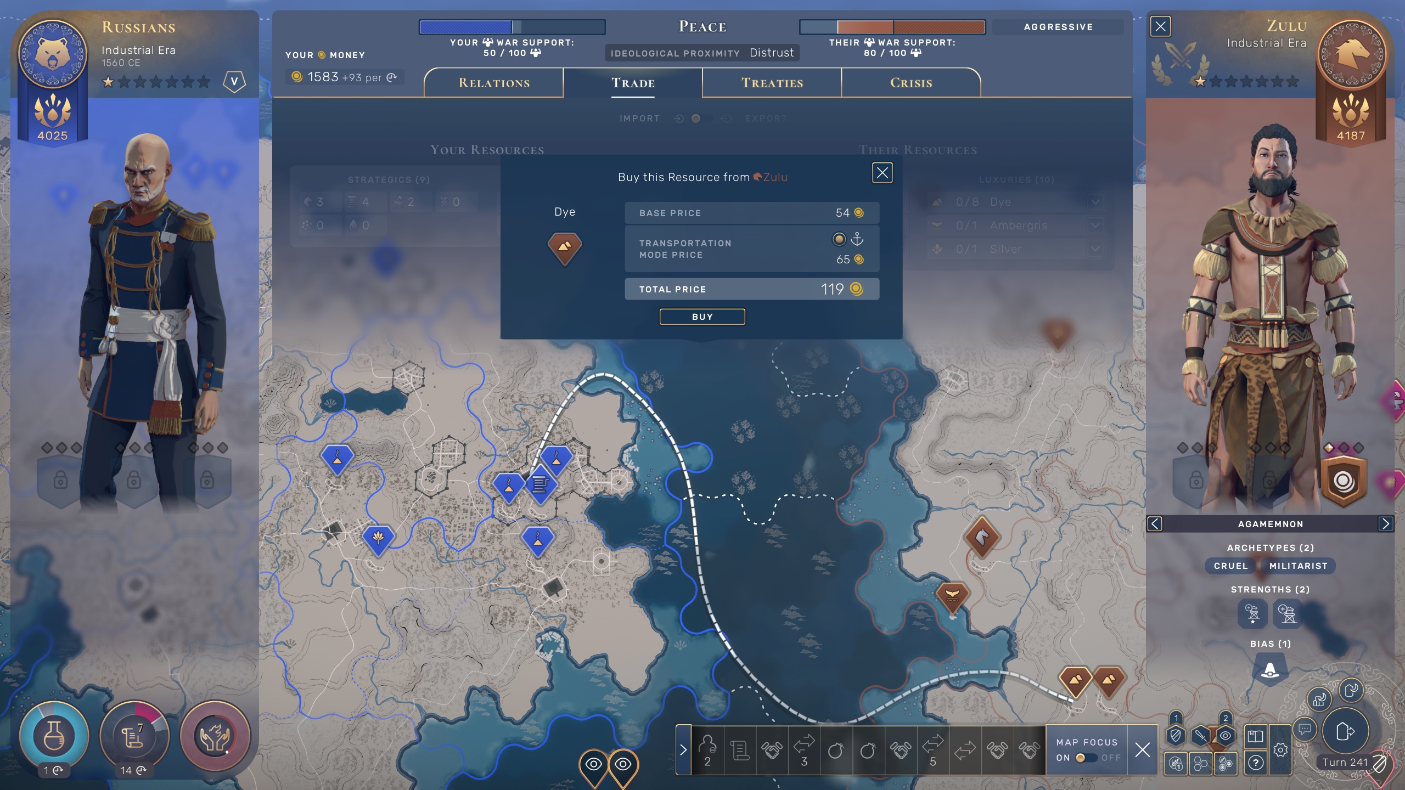
Task: Open the question mark help icon
Action: (x=1256, y=763)
